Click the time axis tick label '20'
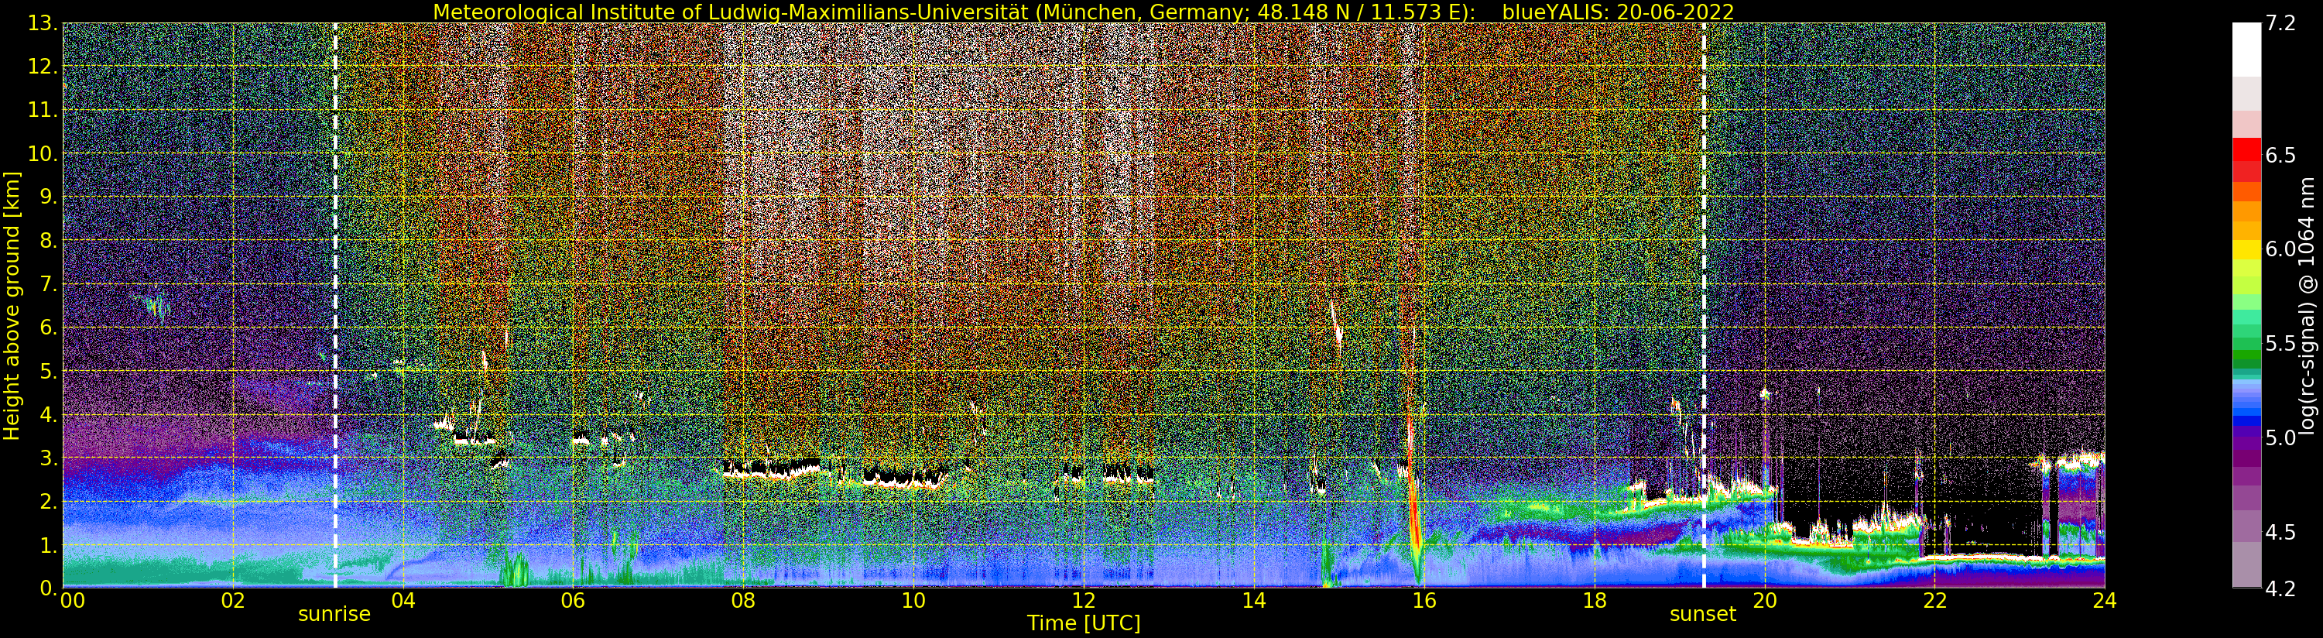This screenshot has width=2323, height=638. coord(1765,601)
